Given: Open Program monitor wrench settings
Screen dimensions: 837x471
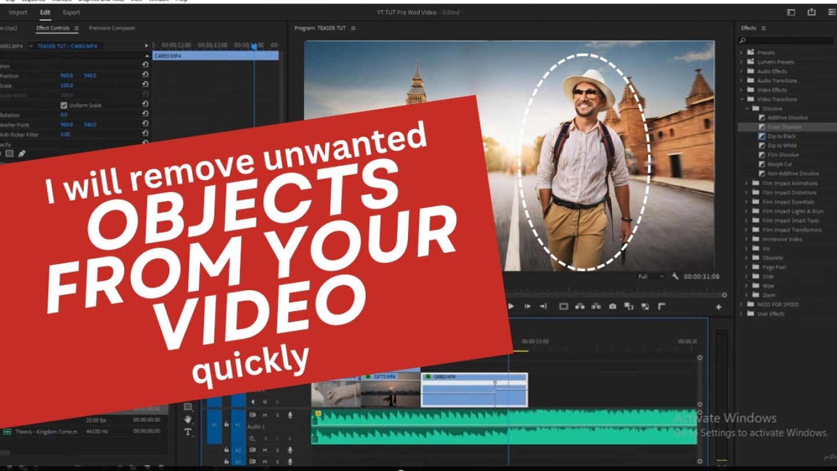Looking at the screenshot, I should coord(675,277).
